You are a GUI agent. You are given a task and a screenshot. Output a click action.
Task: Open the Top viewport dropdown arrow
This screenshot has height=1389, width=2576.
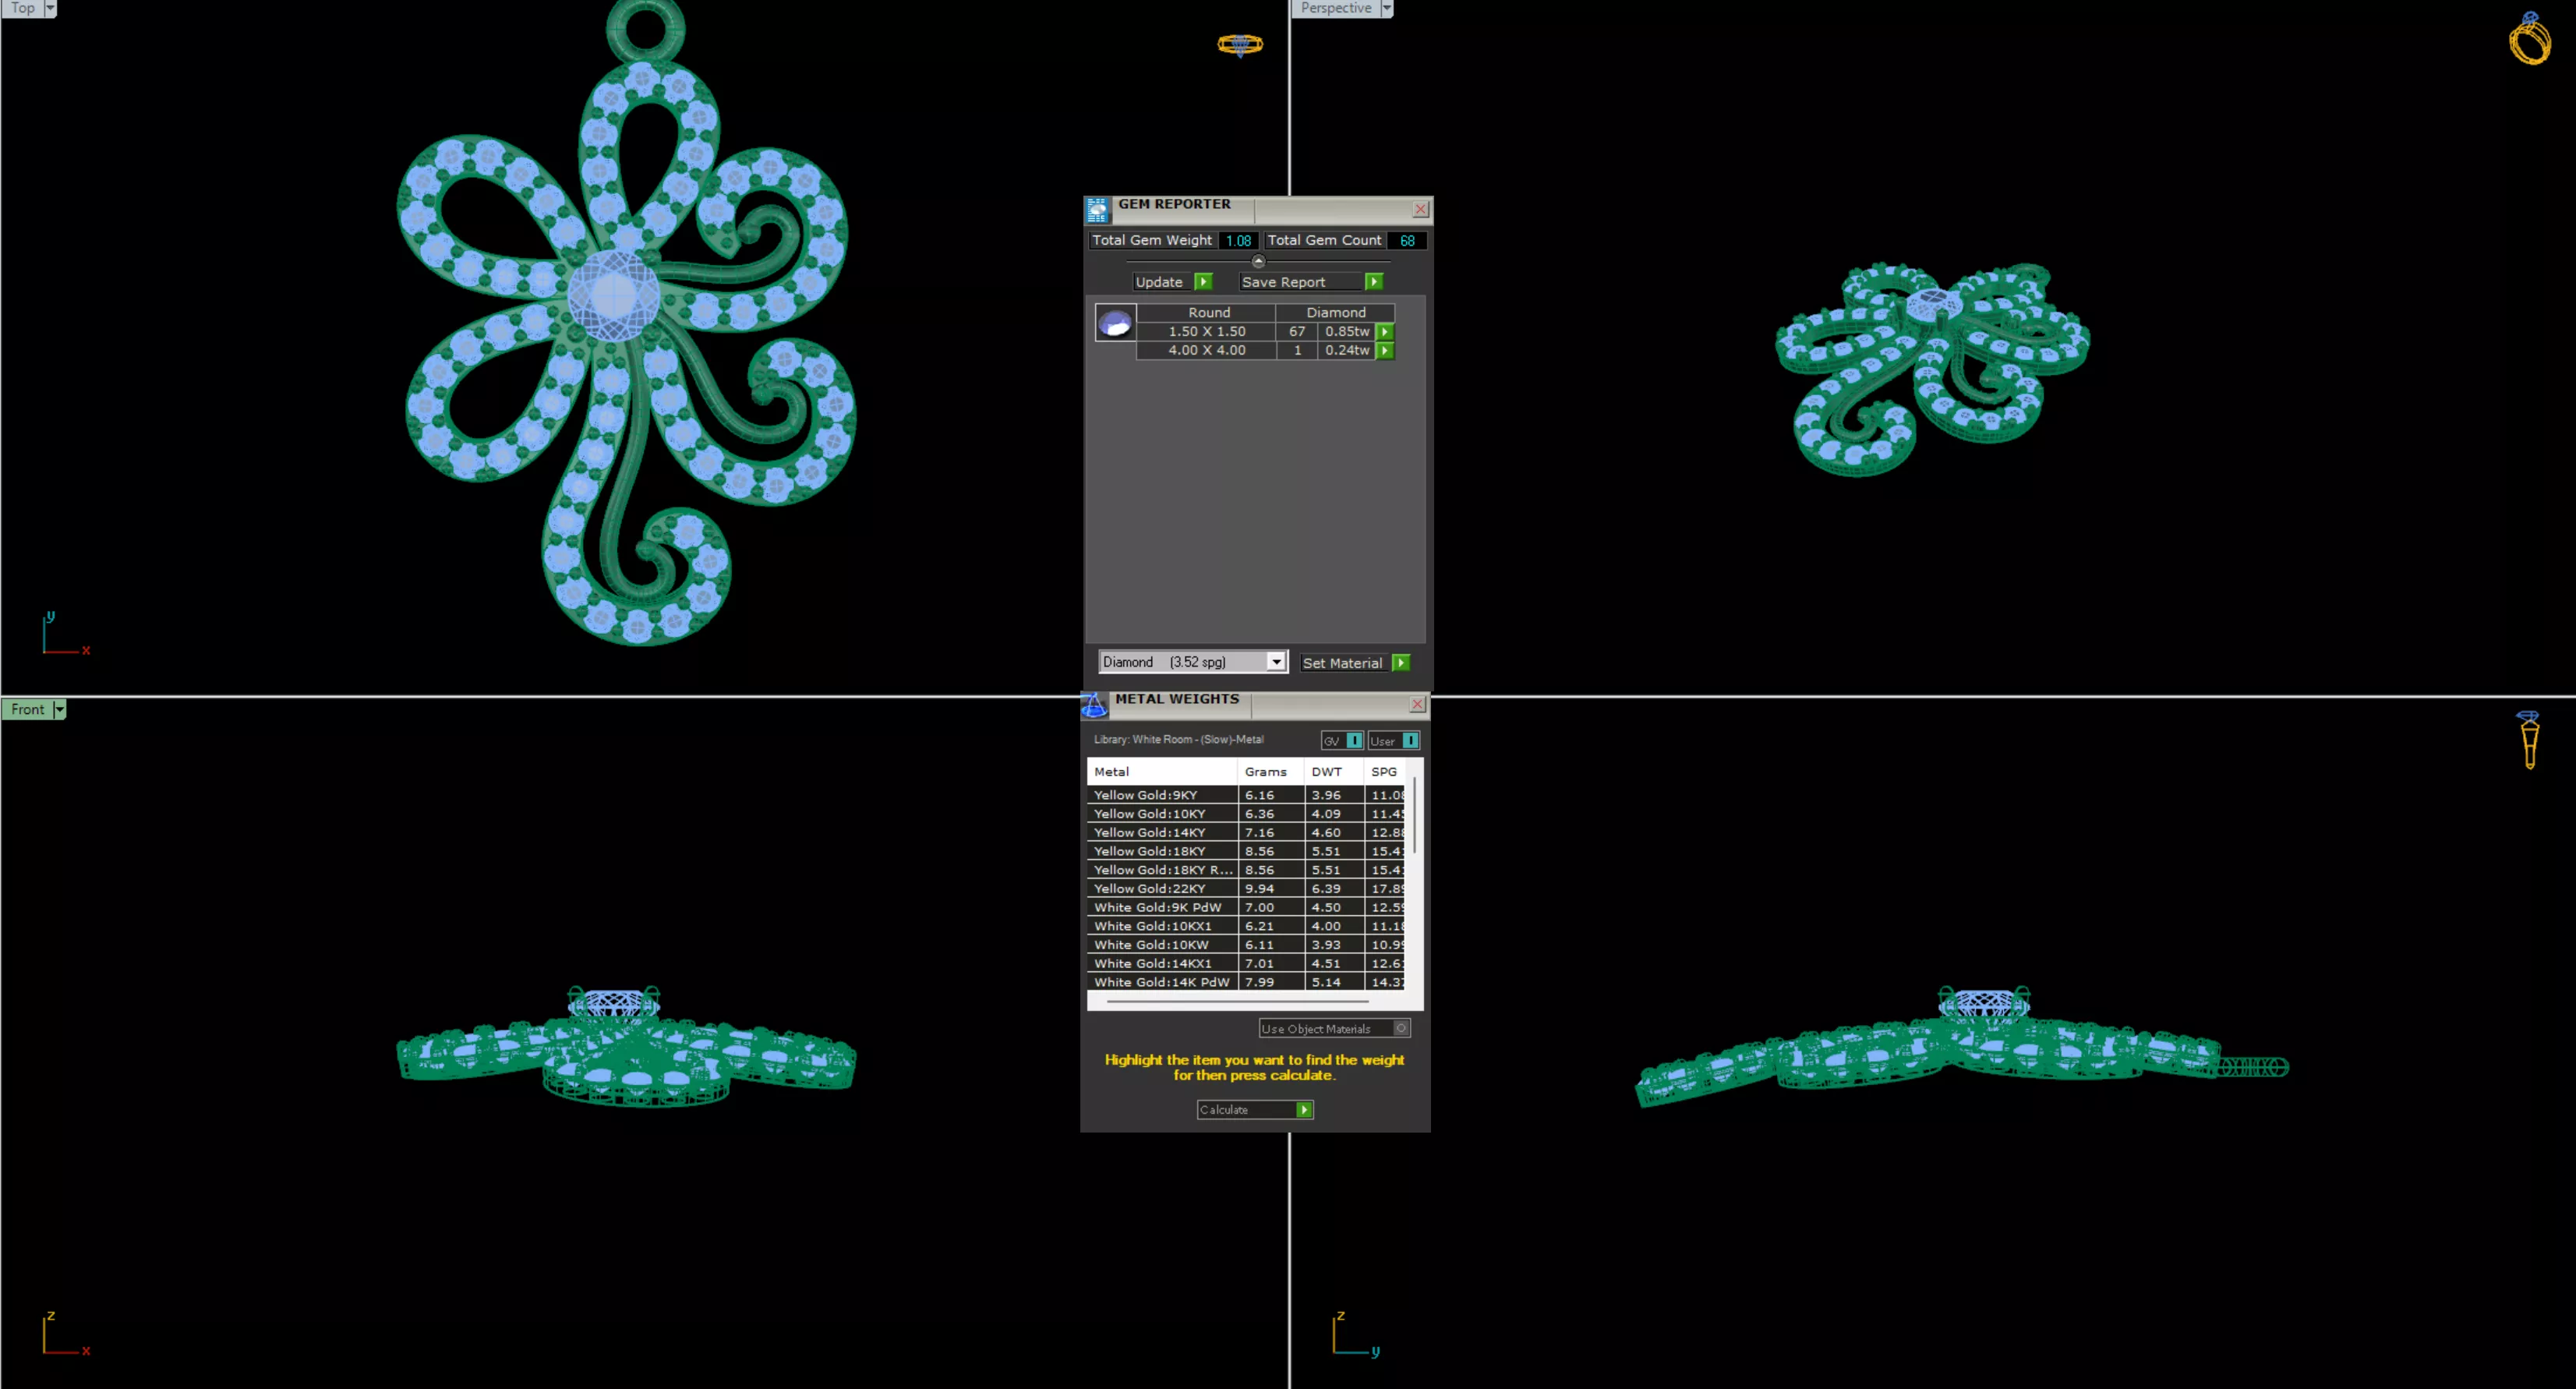50,8
